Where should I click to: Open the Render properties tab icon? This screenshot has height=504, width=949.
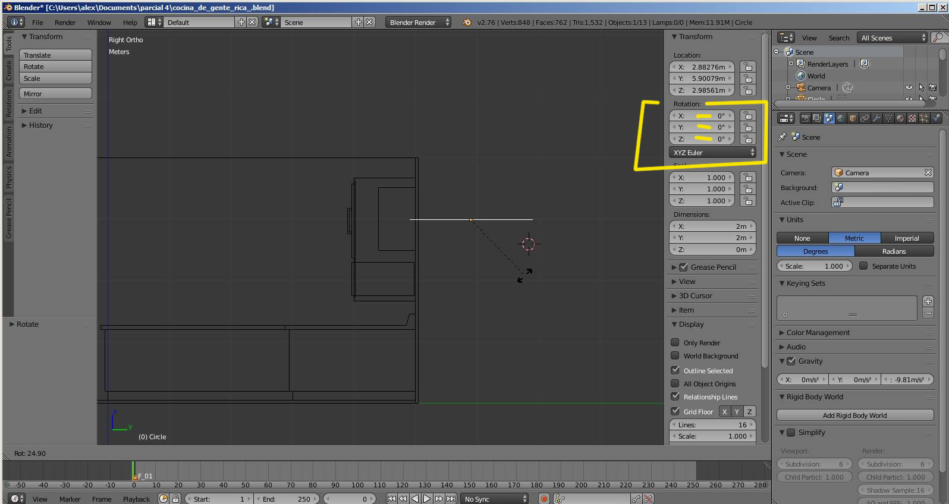point(805,118)
